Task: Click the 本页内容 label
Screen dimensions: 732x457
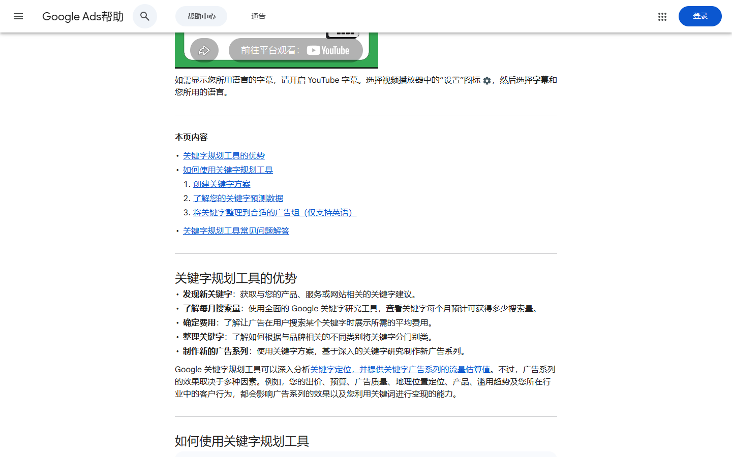Action: pyautogui.click(x=191, y=137)
